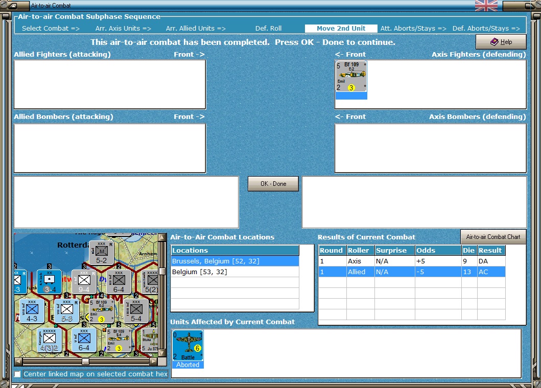
Task: Open the Air-to-air Combat Chart
Action: [x=493, y=237]
